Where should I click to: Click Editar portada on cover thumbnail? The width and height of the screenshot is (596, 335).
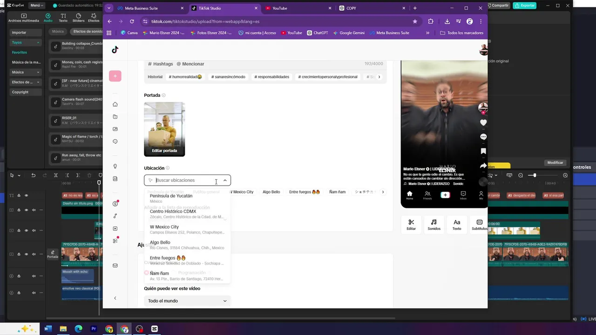point(164,151)
